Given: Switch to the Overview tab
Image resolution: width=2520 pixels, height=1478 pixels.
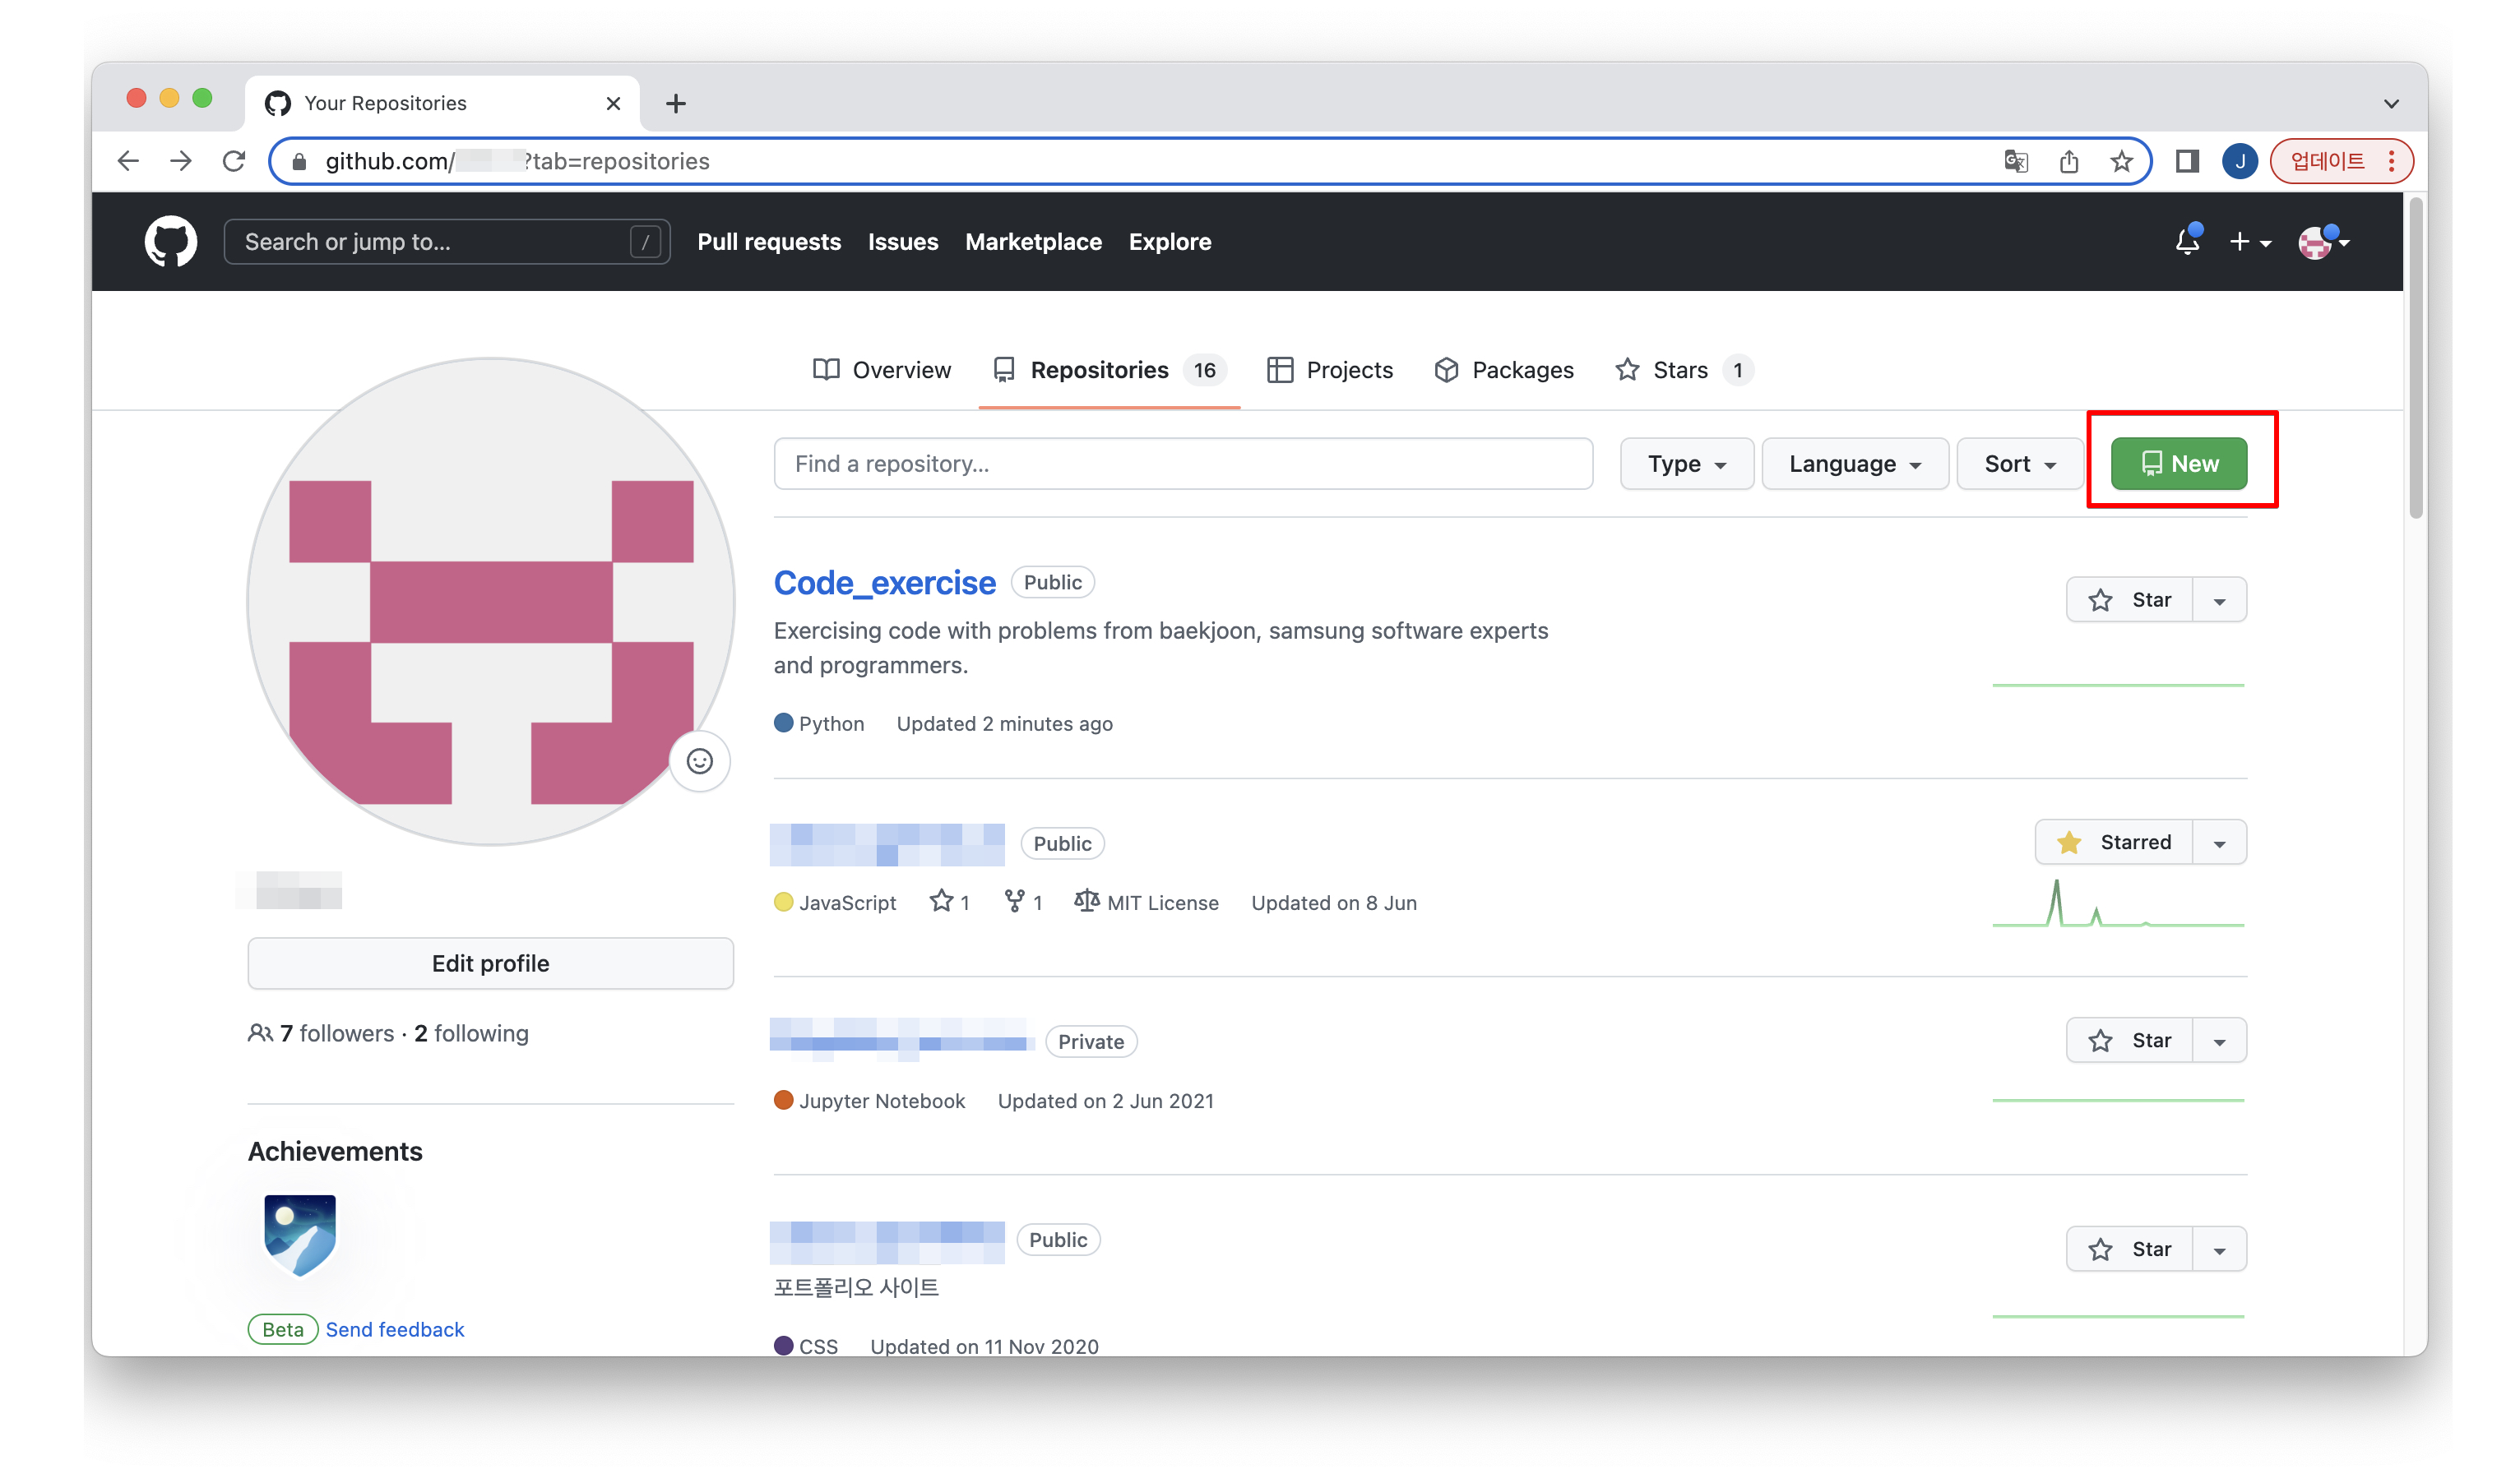Looking at the screenshot, I should pos(882,370).
